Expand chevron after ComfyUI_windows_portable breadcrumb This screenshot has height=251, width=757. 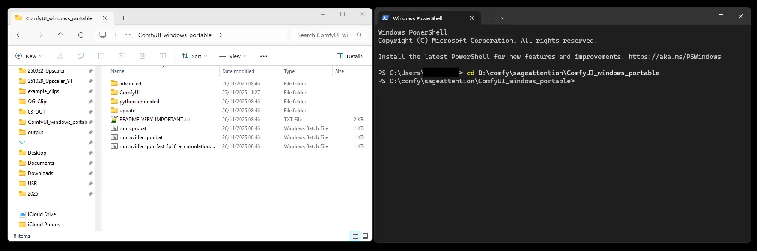coord(221,35)
